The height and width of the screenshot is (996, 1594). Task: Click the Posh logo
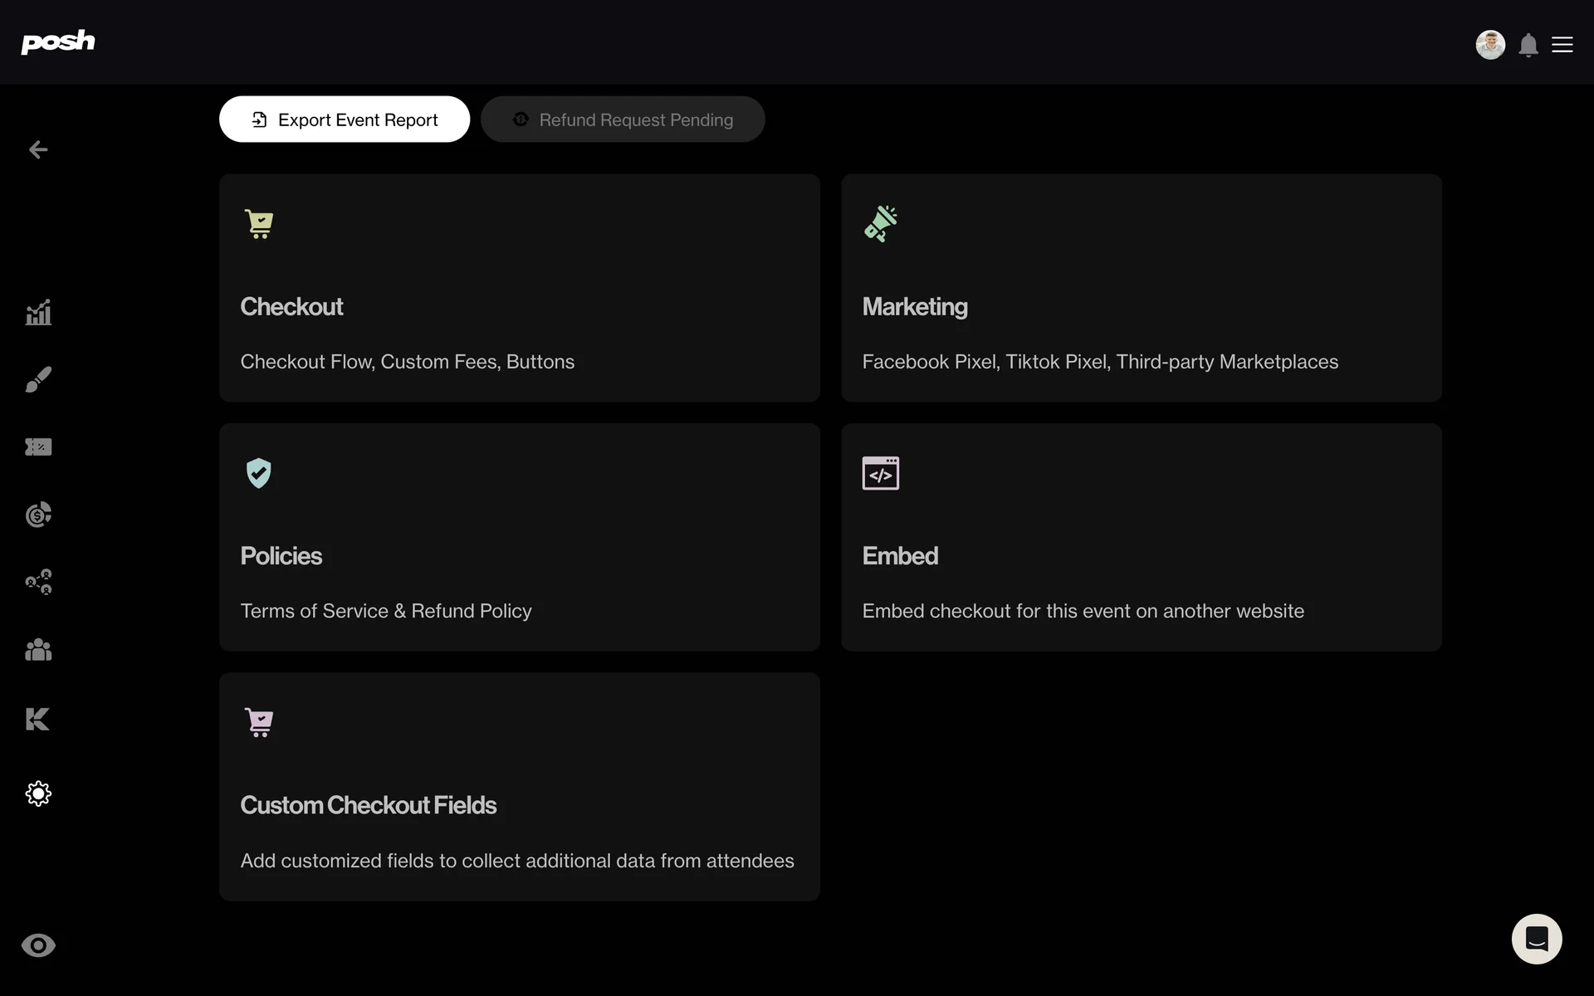57,41
